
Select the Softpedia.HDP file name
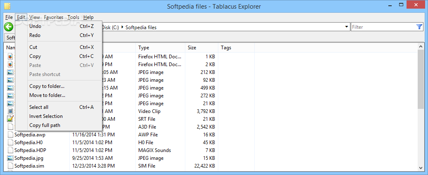pos(30,150)
